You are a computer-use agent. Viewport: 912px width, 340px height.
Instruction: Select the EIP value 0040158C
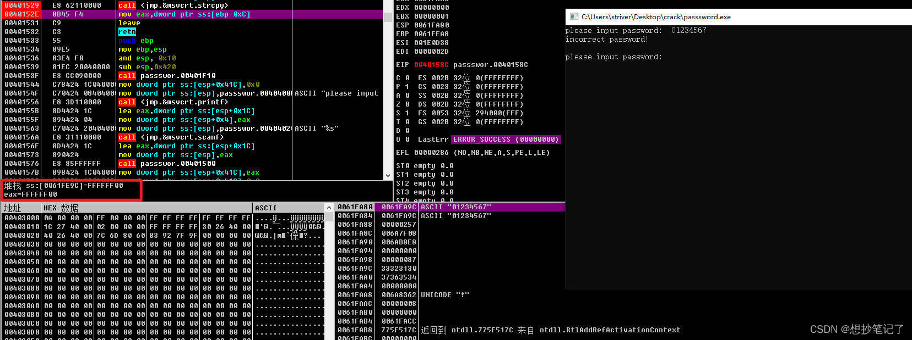431,65
